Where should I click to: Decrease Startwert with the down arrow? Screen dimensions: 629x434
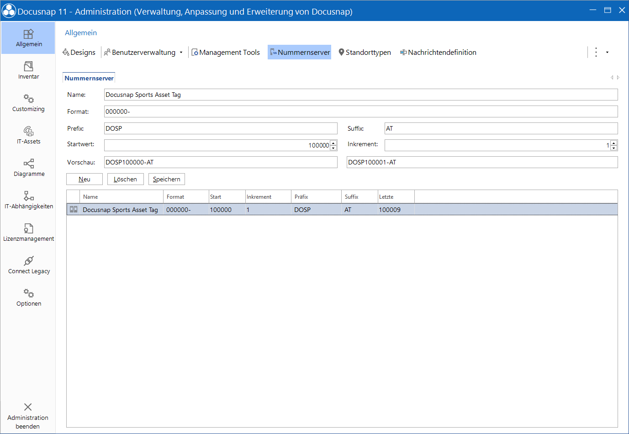tap(333, 148)
